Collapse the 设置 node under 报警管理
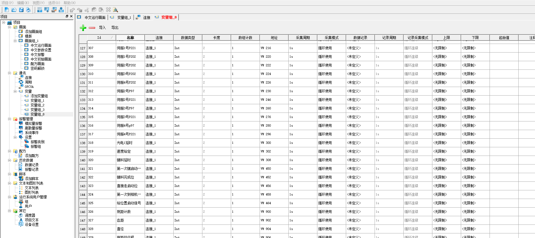Screen dimensions: 535x238 [x=15, y=137]
